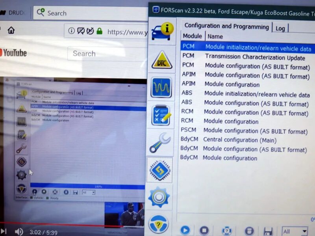Click the site information icon in address bar

tap(72, 31)
